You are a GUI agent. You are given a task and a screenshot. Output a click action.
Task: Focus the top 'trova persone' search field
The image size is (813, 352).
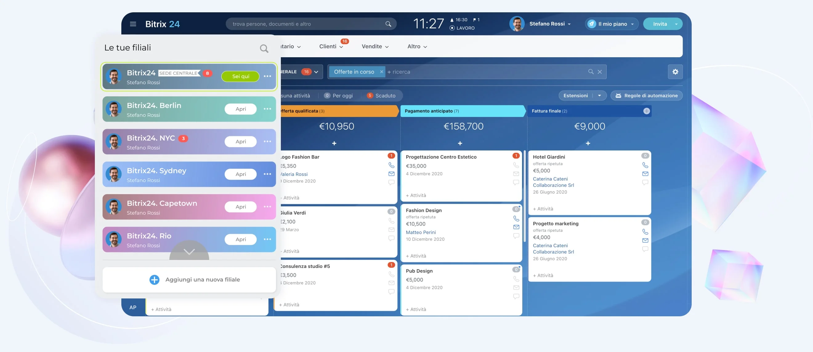(x=311, y=24)
